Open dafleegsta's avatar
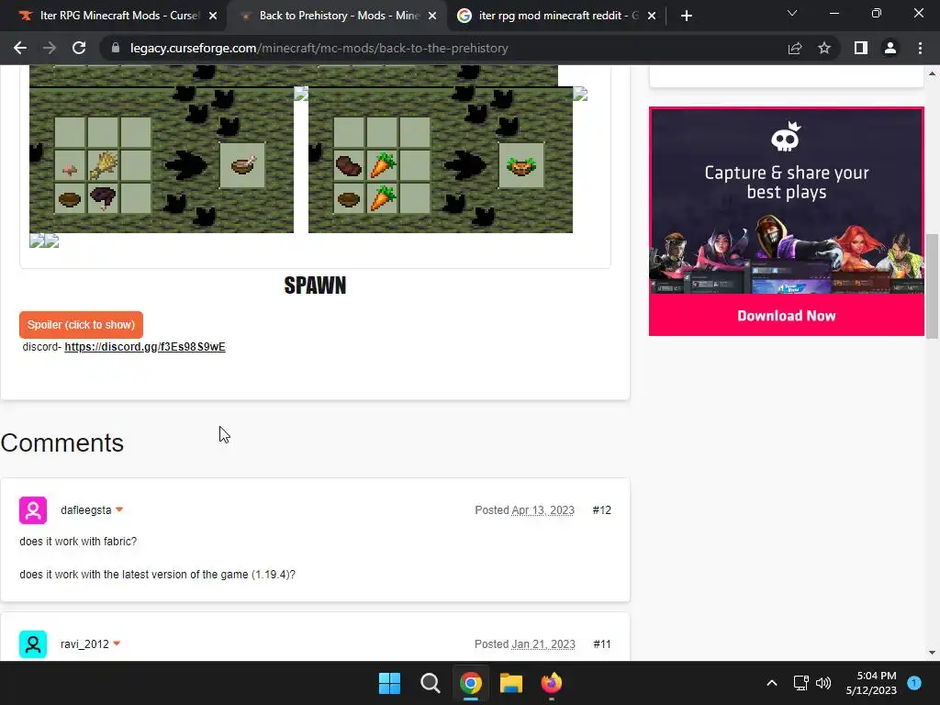Viewport: 940px width, 705px height. (33, 510)
